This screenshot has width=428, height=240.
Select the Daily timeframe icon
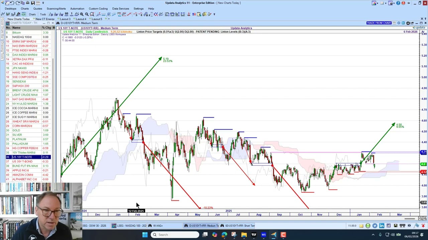point(51,14)
